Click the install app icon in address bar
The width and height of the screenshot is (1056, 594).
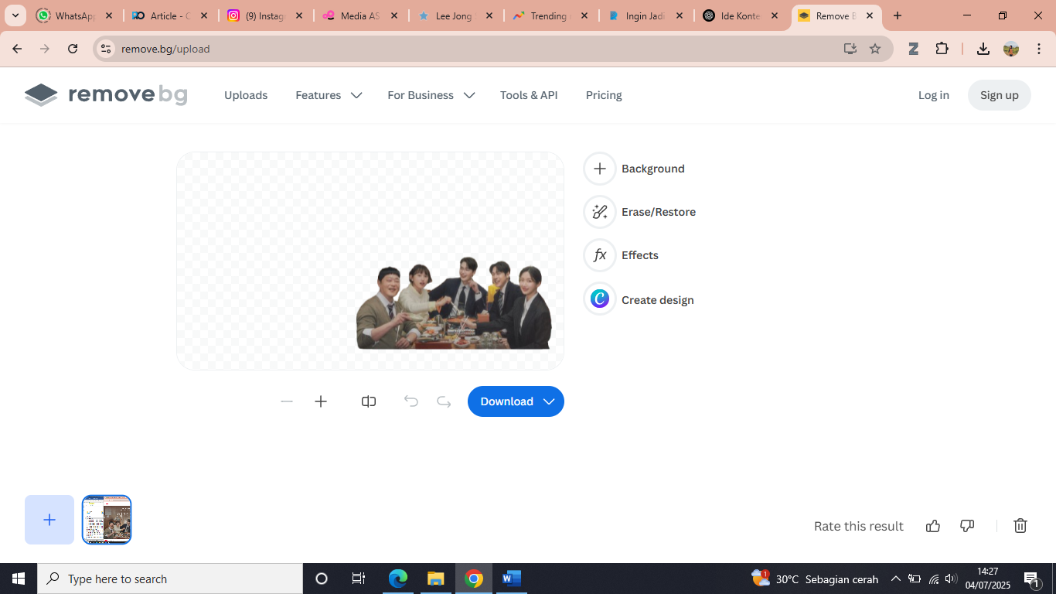click(x=850, y=49)
